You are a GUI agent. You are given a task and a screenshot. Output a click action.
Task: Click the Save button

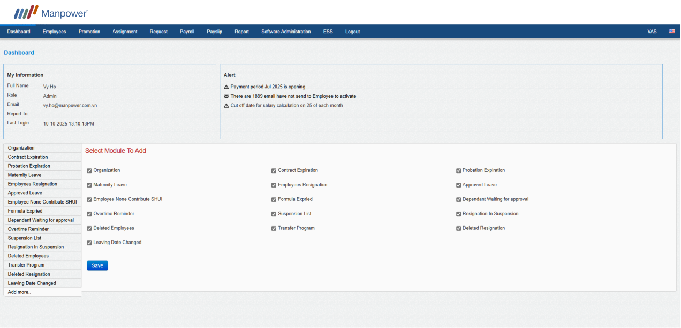point(97,265)
